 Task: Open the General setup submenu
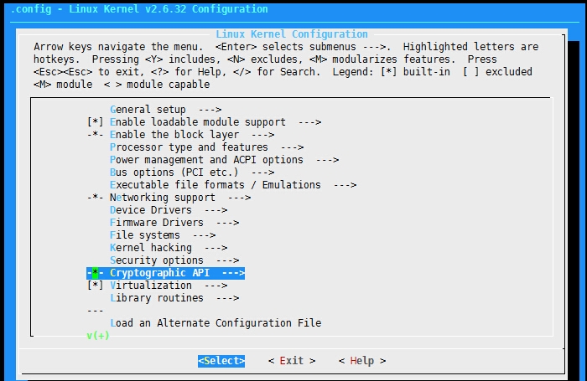tap(166, 110)
